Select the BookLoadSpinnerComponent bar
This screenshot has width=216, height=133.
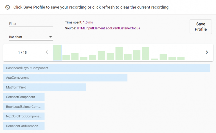24,107
